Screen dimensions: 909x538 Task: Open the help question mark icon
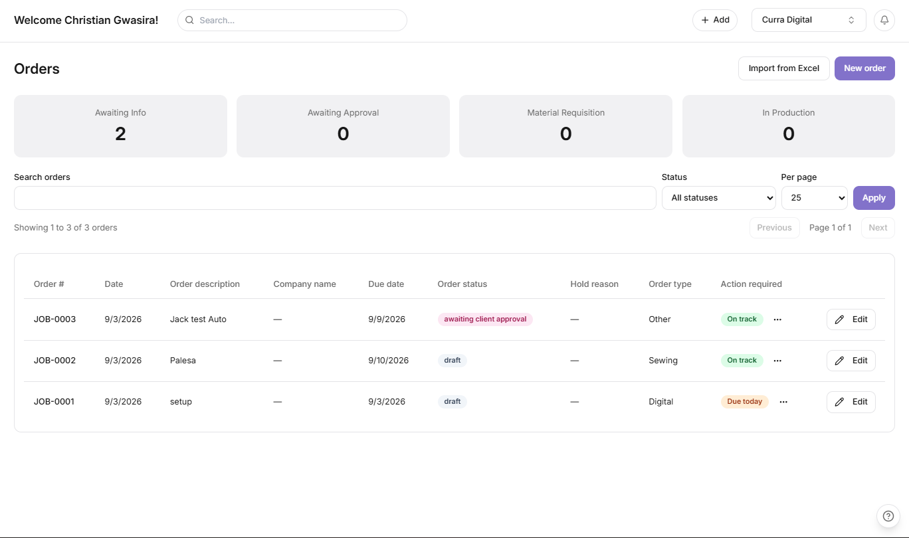(888, 516)
